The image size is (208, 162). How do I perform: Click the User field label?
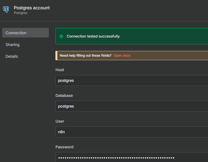click(60, 121)
